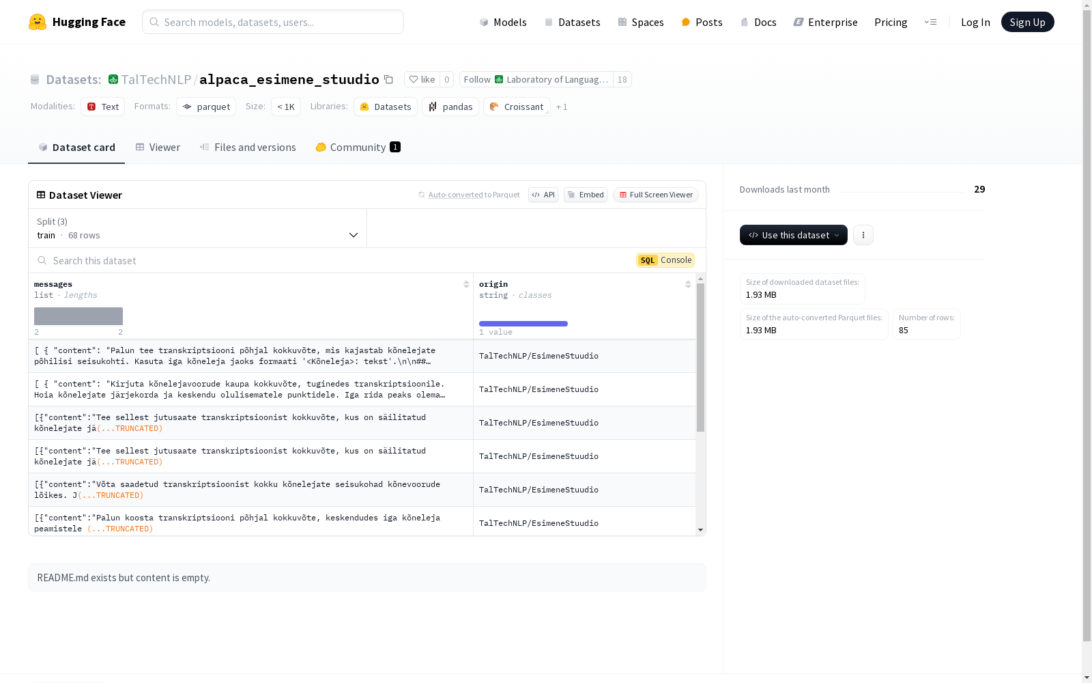Screen dimensions: 1092x683
Task: Expand the +1 more libraries
Action: [x=562, y=107]
